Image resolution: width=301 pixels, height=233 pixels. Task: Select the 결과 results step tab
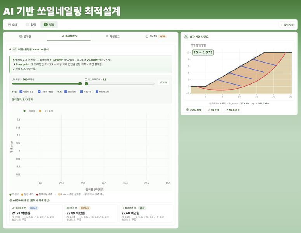(49, 24)
